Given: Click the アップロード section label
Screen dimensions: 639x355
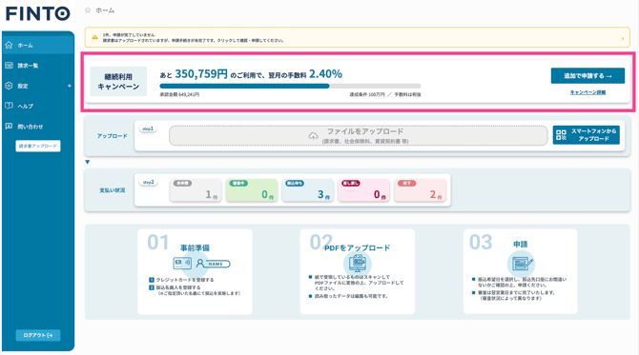Looking at the screenshot, I should (113, 136).
